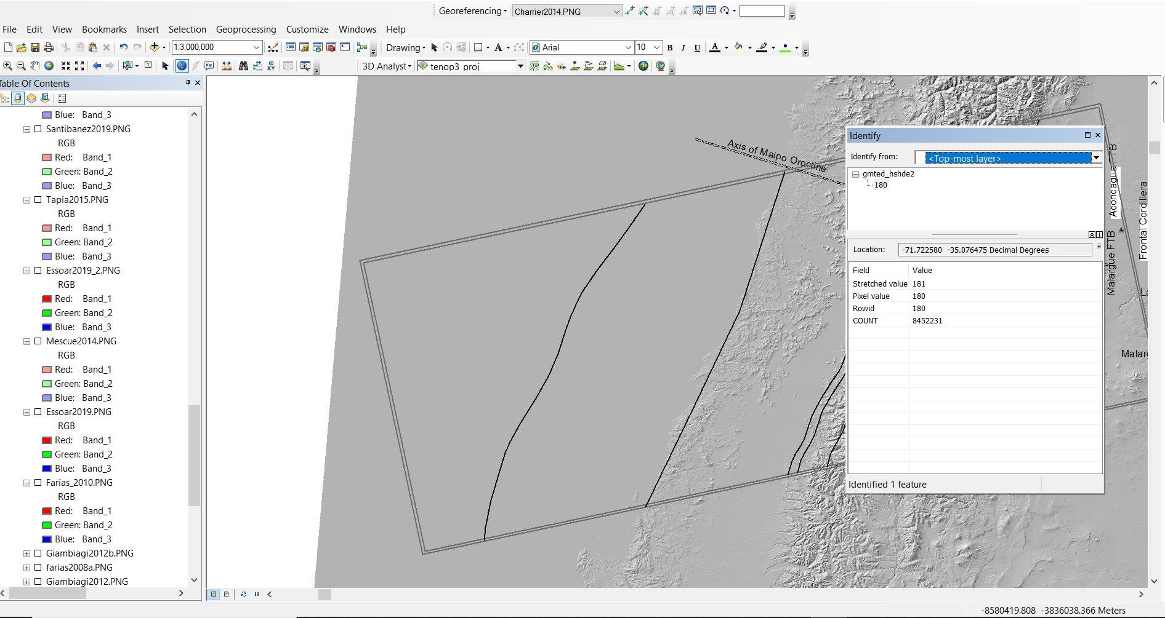
Task: Activate the Measure tool
Action: coord(226,66)
